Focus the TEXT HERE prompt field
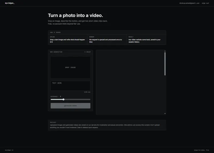Image resolution: width=214 pixels, height=153 pixels. (x=70, y=86)
